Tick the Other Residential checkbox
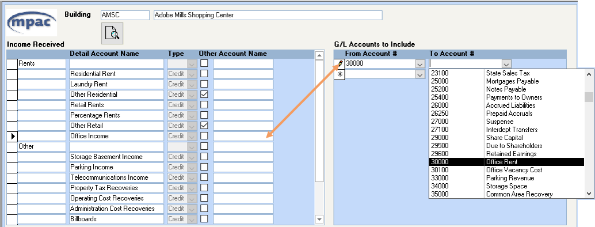 click(x=204, y=94)
